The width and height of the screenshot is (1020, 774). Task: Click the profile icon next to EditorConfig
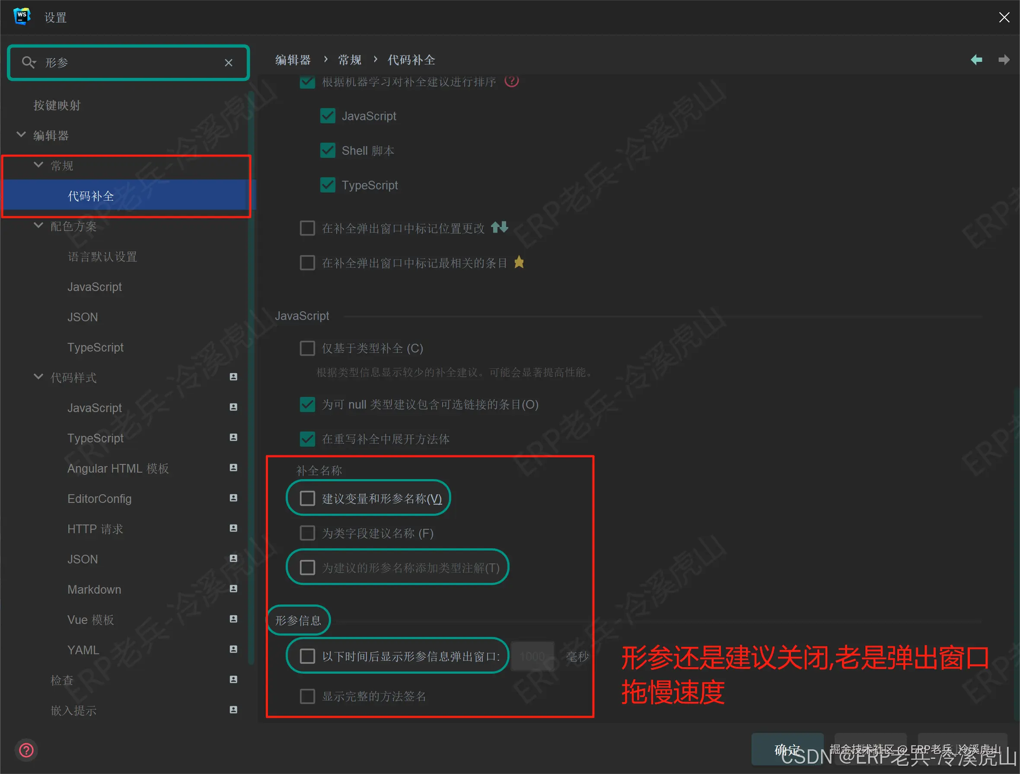tap(233, 498)
